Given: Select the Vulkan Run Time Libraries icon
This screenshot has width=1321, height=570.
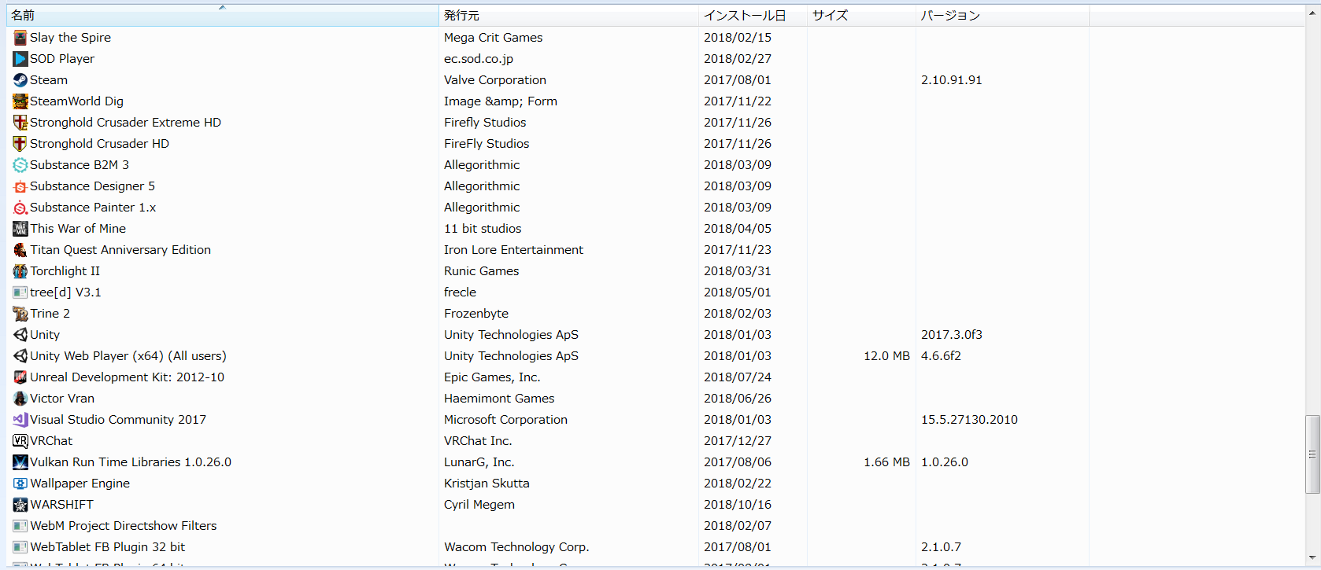Looking at the screenshot, I should [x=20, y=462].
